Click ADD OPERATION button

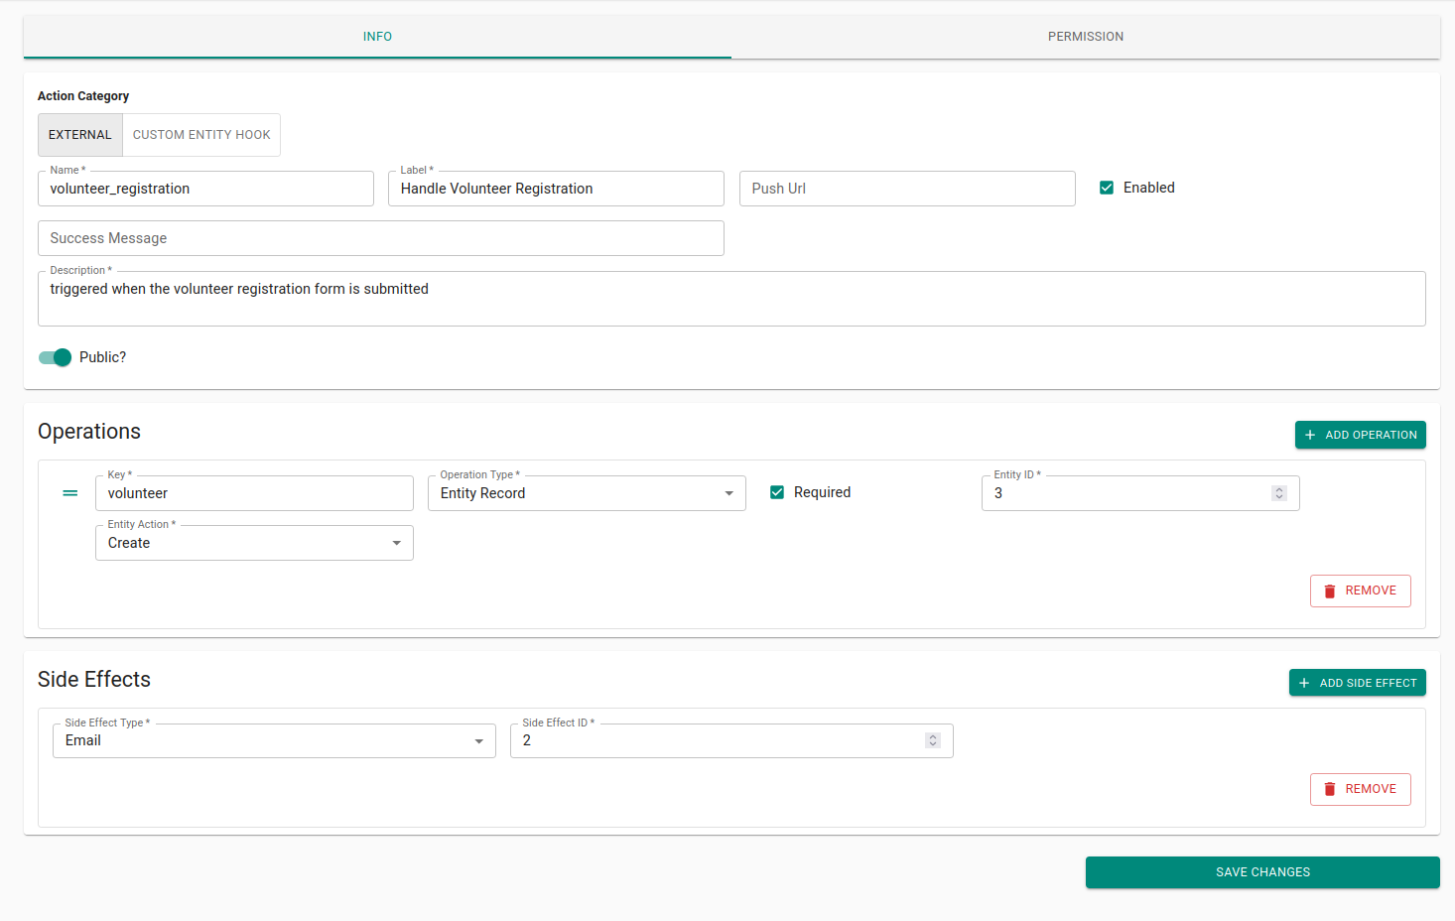[1360, 435]
